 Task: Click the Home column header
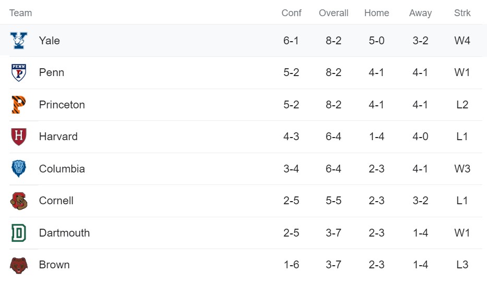pos(377,13)
